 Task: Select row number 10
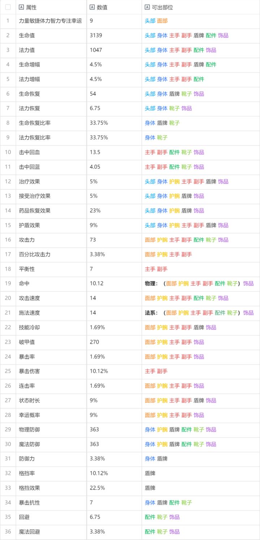pyautogui.click(x=8, y=152)
